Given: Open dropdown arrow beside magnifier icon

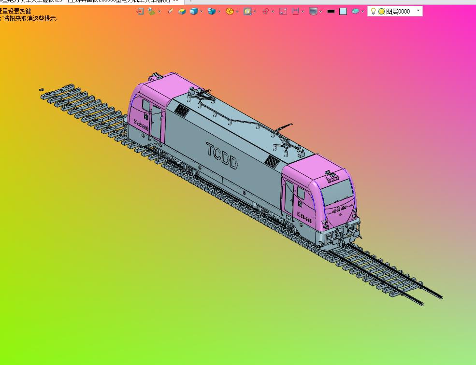Looking at the screenshot, I should (x=255, y=12).
